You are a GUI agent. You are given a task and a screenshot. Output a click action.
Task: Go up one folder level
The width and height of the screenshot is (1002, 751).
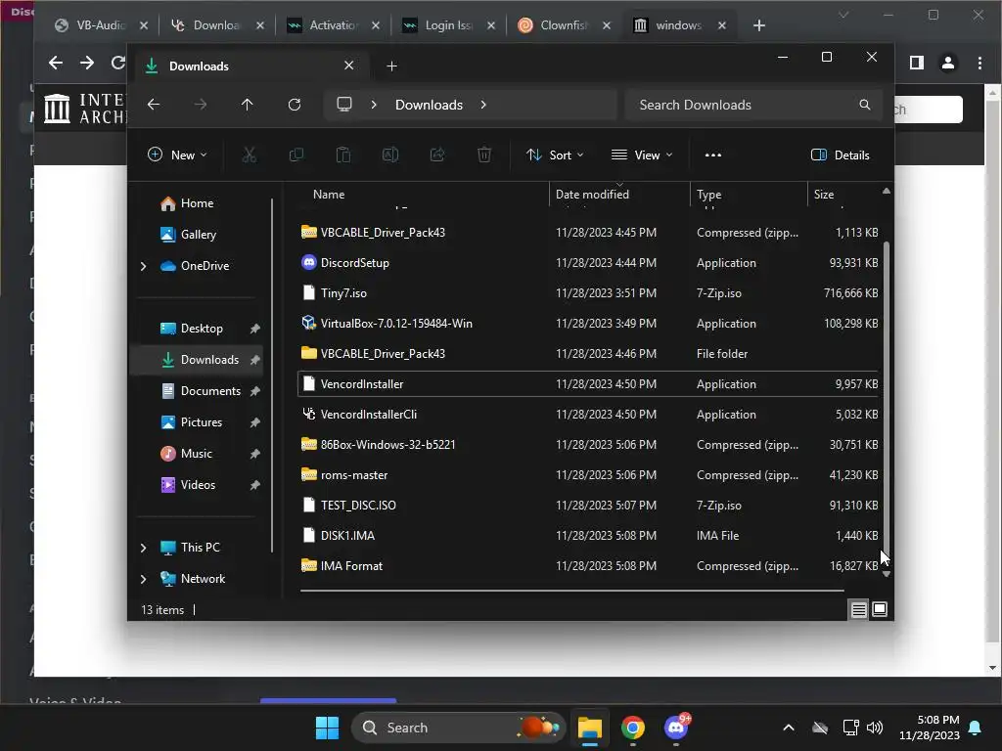tap(248, 104)
